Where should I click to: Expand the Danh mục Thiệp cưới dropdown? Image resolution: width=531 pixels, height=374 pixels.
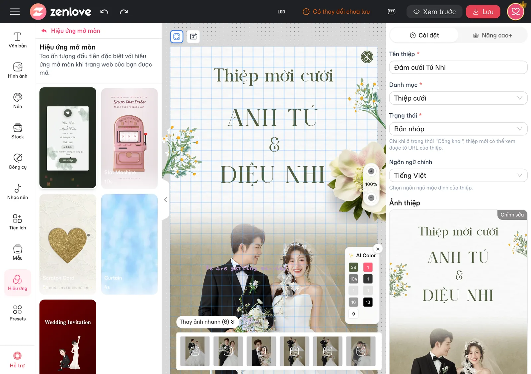click(458, 98)
